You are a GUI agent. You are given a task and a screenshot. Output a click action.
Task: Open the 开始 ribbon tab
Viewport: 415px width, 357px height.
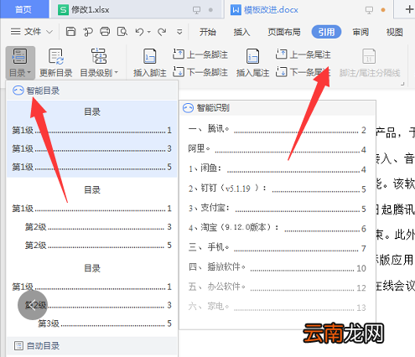[x=208, y=32]
